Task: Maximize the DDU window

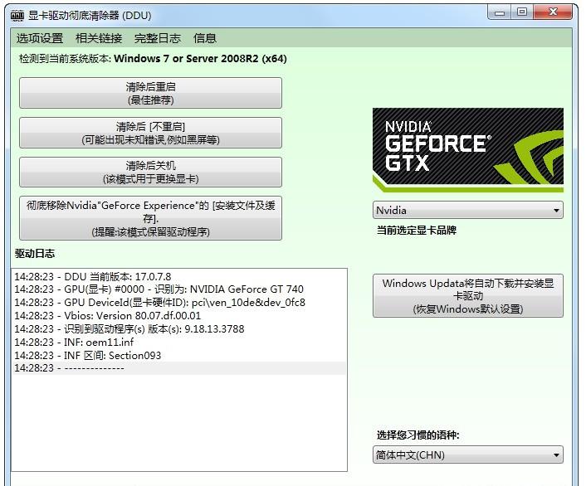Action: click(x=522, y=12)
